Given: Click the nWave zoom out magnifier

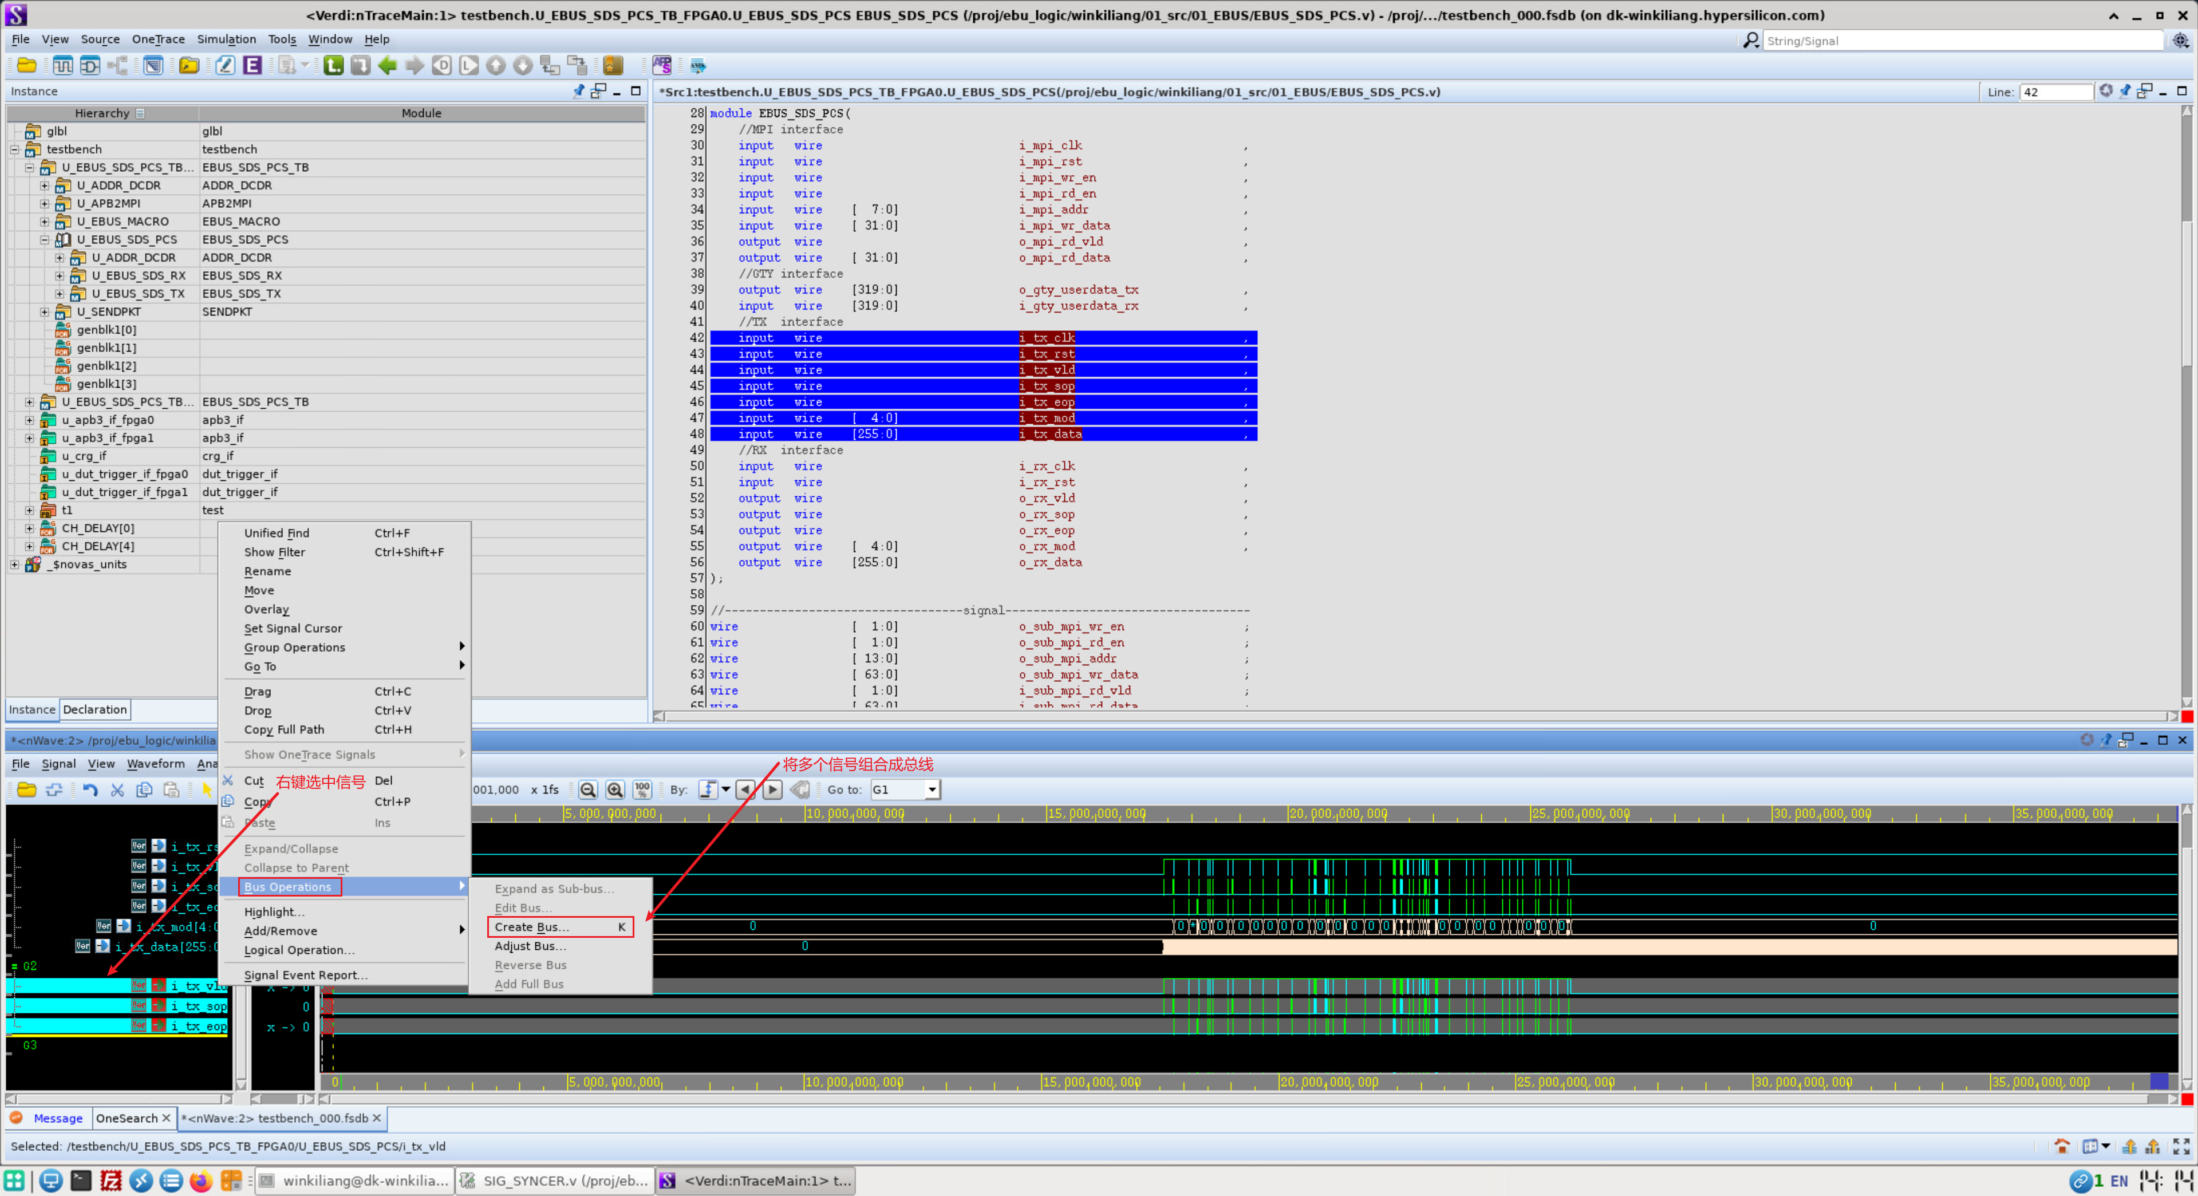Looking at the screenshot, I should pyautogui.click(x=588, y=790).
